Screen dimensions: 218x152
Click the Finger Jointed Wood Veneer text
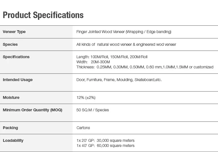[x=124, y=32]
